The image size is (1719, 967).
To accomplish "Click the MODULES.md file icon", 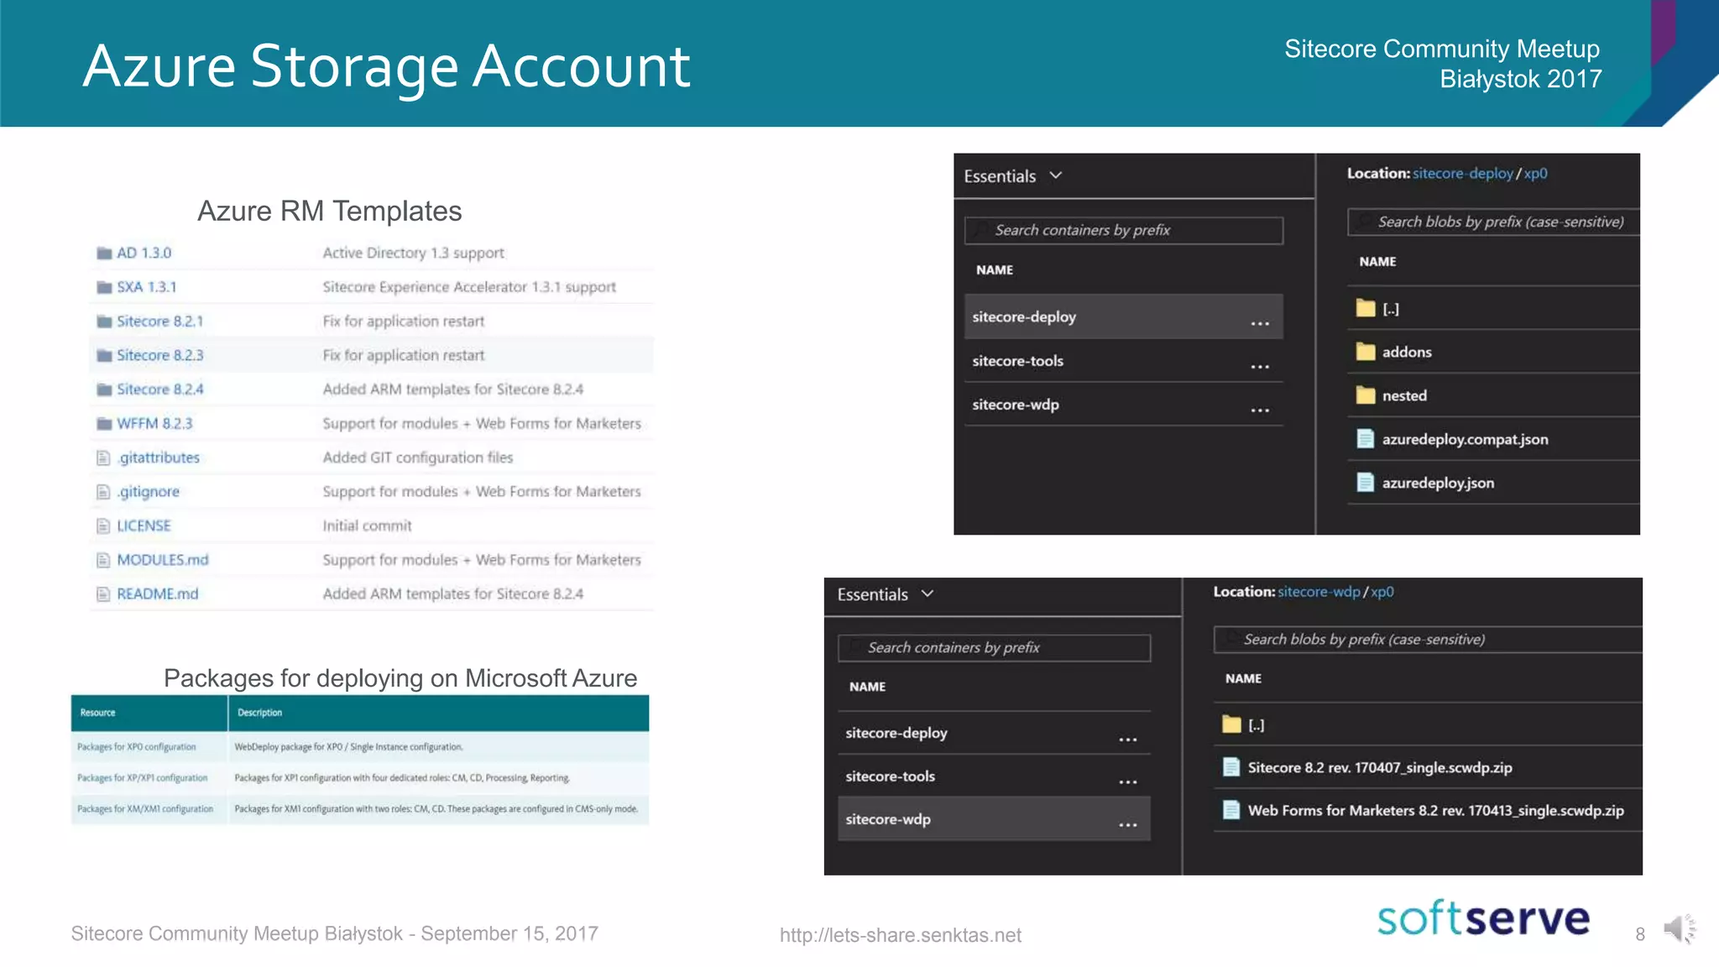I will pyautogui.click(x=103, y=560).
